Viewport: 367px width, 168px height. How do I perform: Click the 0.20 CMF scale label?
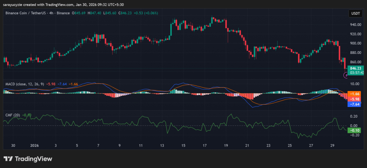pyautogui.click(x=354, y=117)
